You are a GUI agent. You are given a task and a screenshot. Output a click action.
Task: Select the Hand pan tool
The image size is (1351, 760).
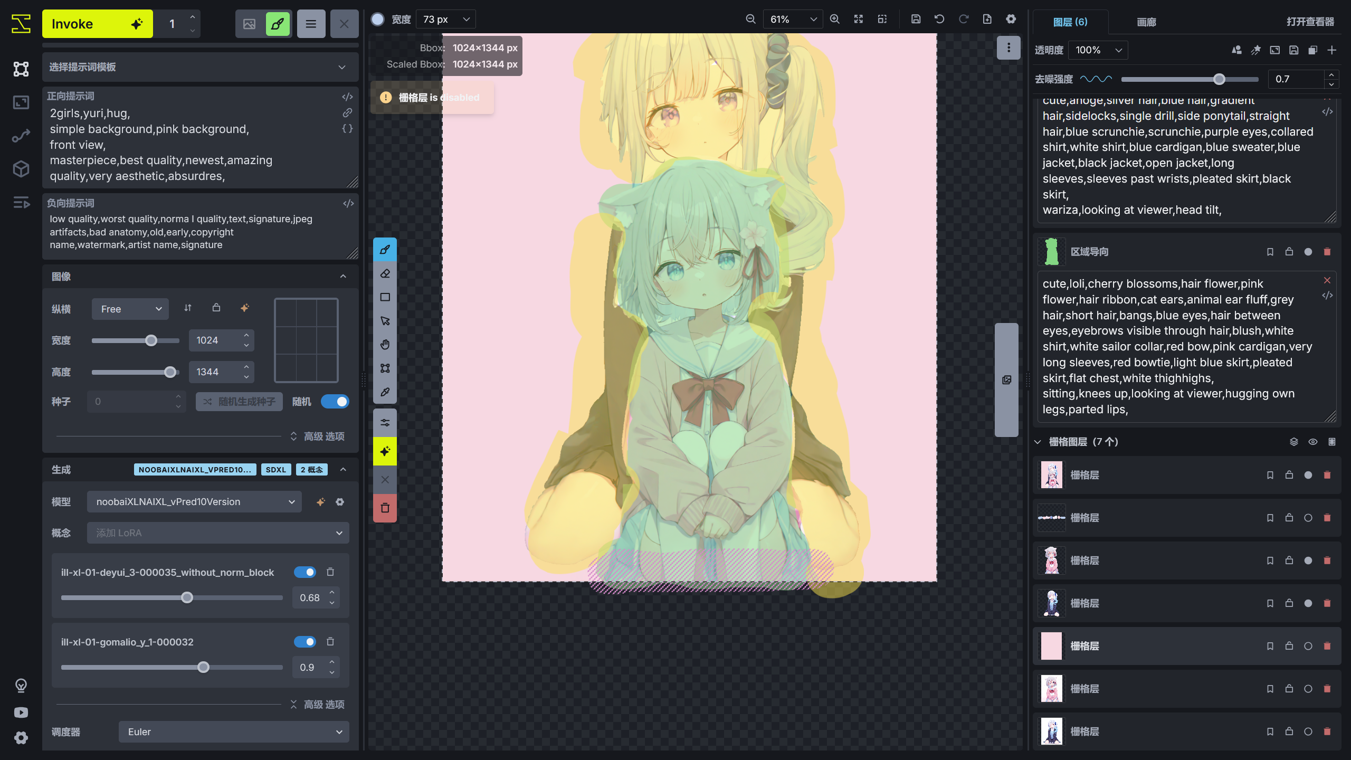[x=385, y=344]
